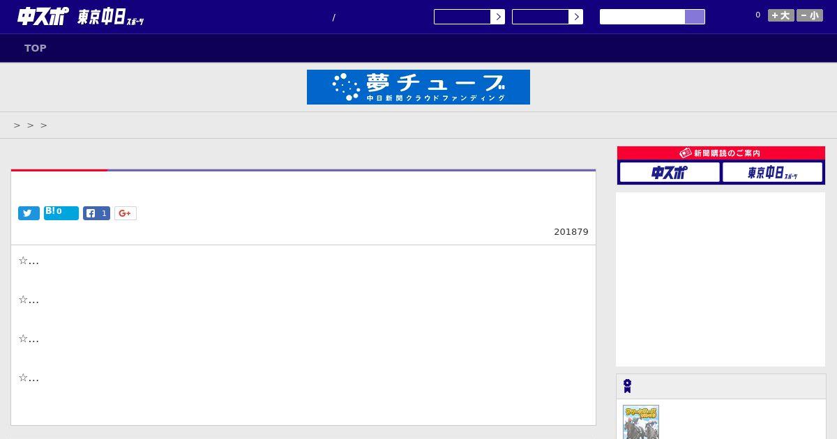Click the 中スポ logo in the header
This screenshot has height=439, width=837.
(43, 16)
